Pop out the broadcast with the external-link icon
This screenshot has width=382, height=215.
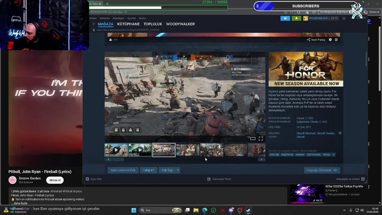336,39
